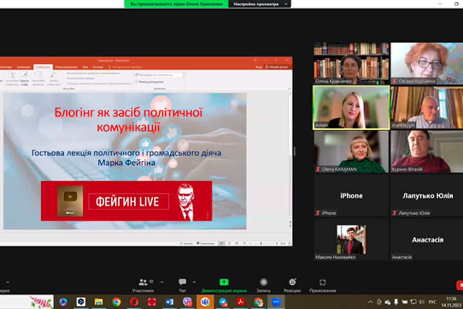463x309 pixels.
Task: Select the iPhone participant tile
Action: tap(351, 196)
